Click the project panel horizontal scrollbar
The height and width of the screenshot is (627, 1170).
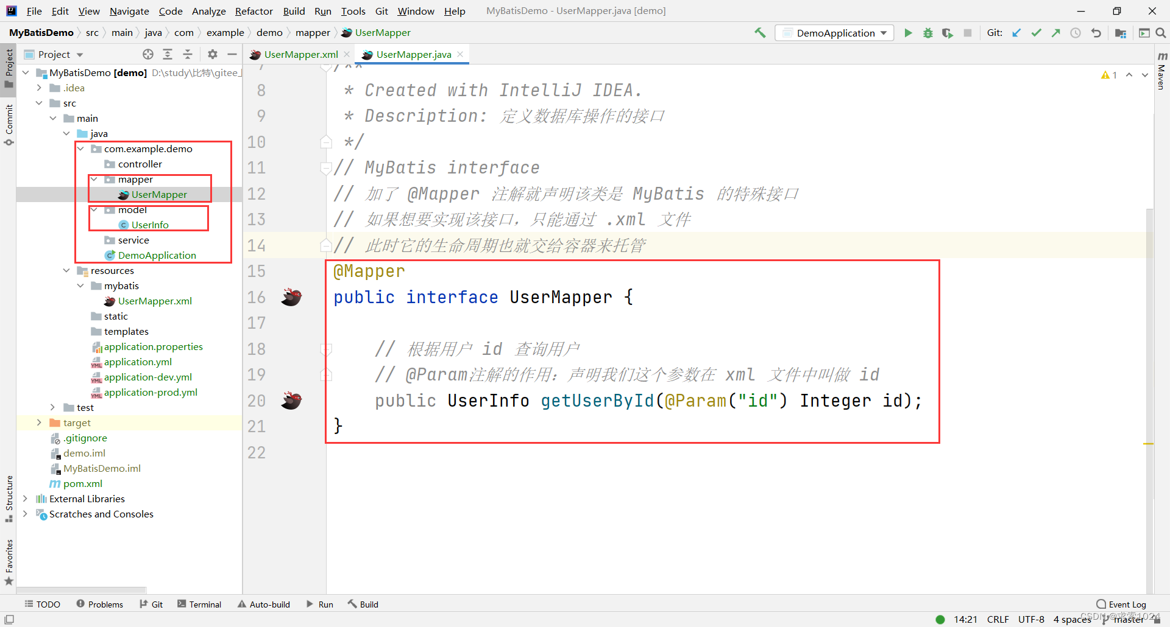pos(81,590)
